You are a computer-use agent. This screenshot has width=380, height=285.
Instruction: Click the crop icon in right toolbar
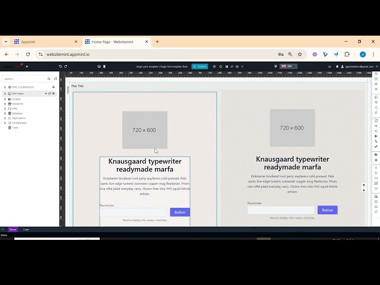[x=376, y=141]
